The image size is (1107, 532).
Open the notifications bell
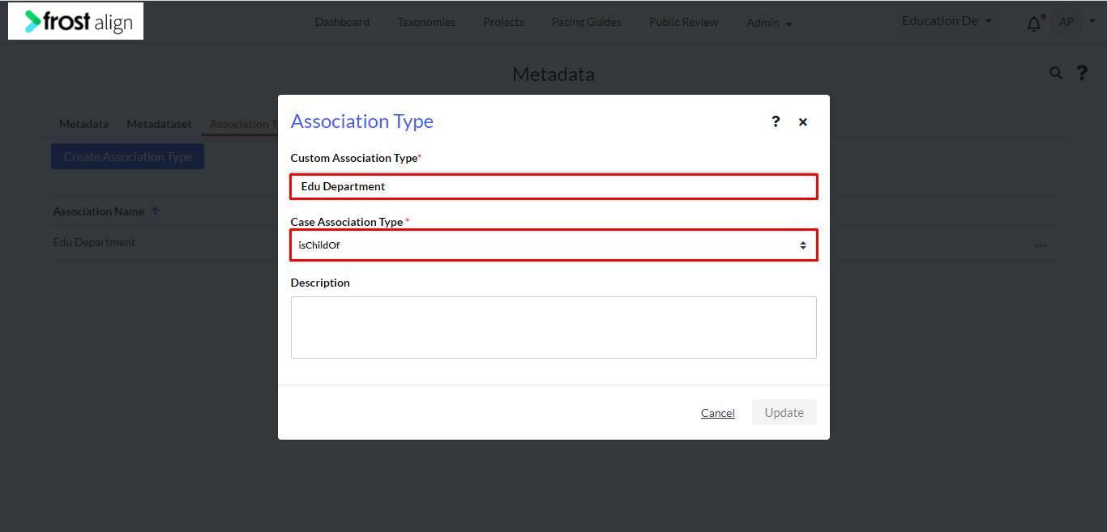tap(1034, 23)
